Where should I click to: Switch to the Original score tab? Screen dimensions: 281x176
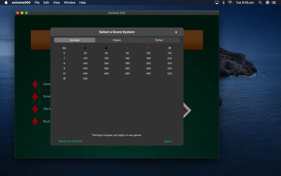point(117,40)
